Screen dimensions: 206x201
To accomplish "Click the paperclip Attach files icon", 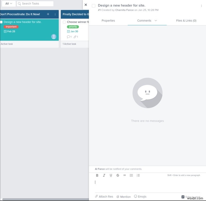I will pos(96,196).
